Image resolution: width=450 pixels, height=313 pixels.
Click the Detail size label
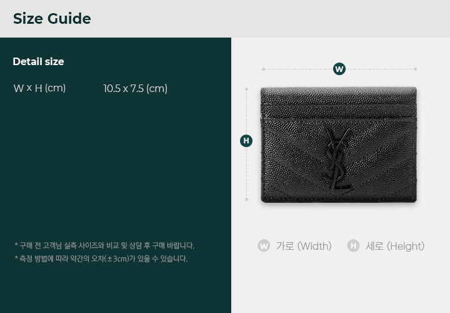(39, 61)
